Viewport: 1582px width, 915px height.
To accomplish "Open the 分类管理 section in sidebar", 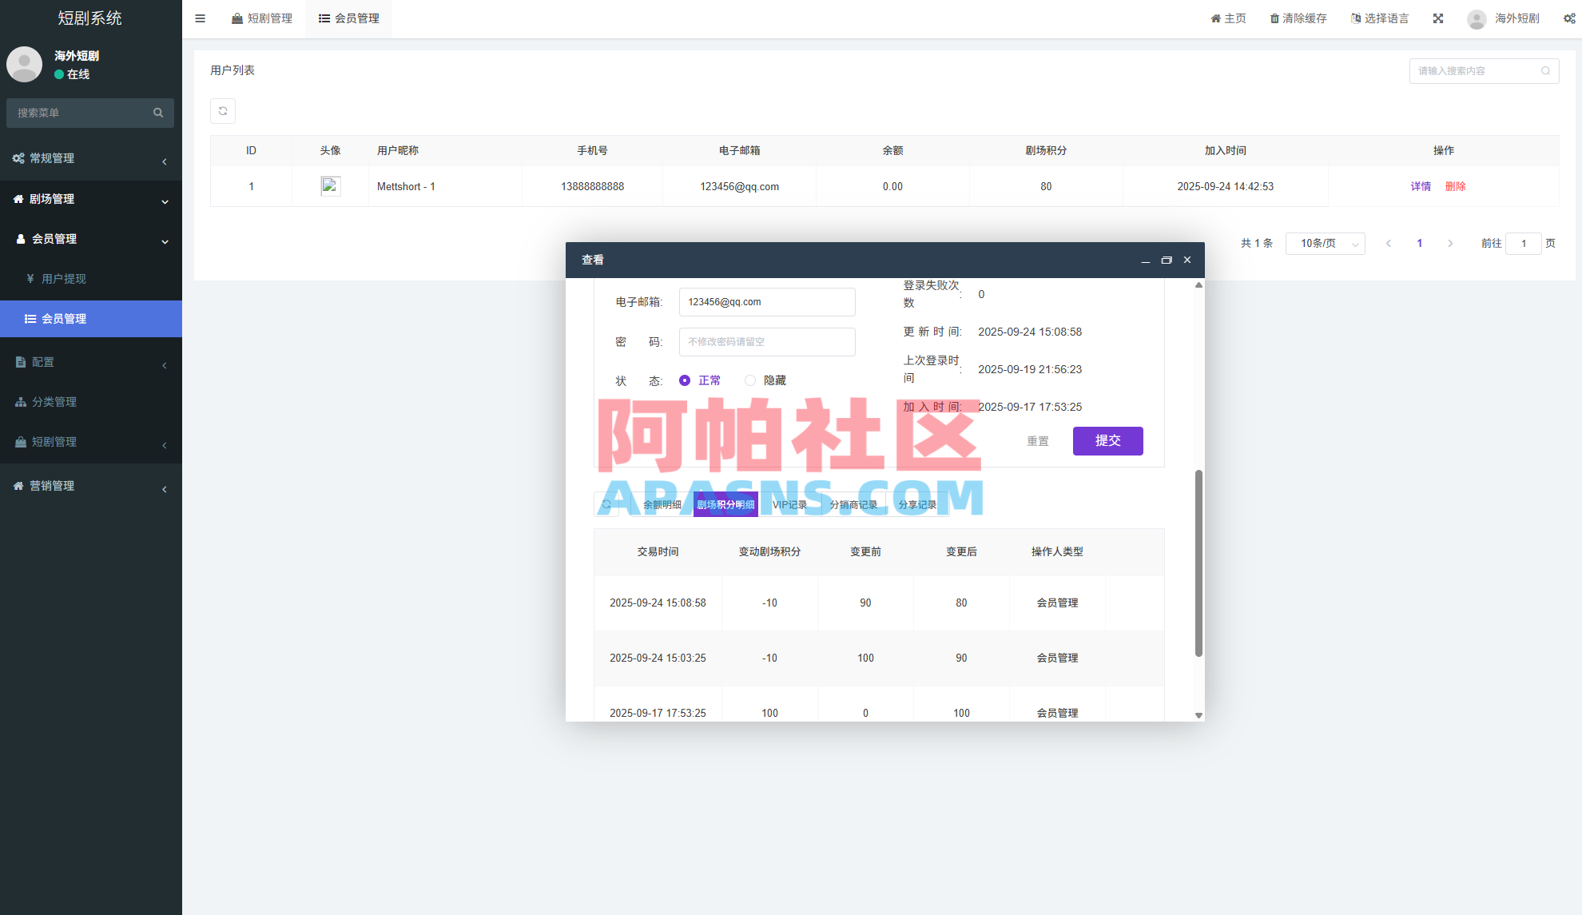I will tap(56, 402).
